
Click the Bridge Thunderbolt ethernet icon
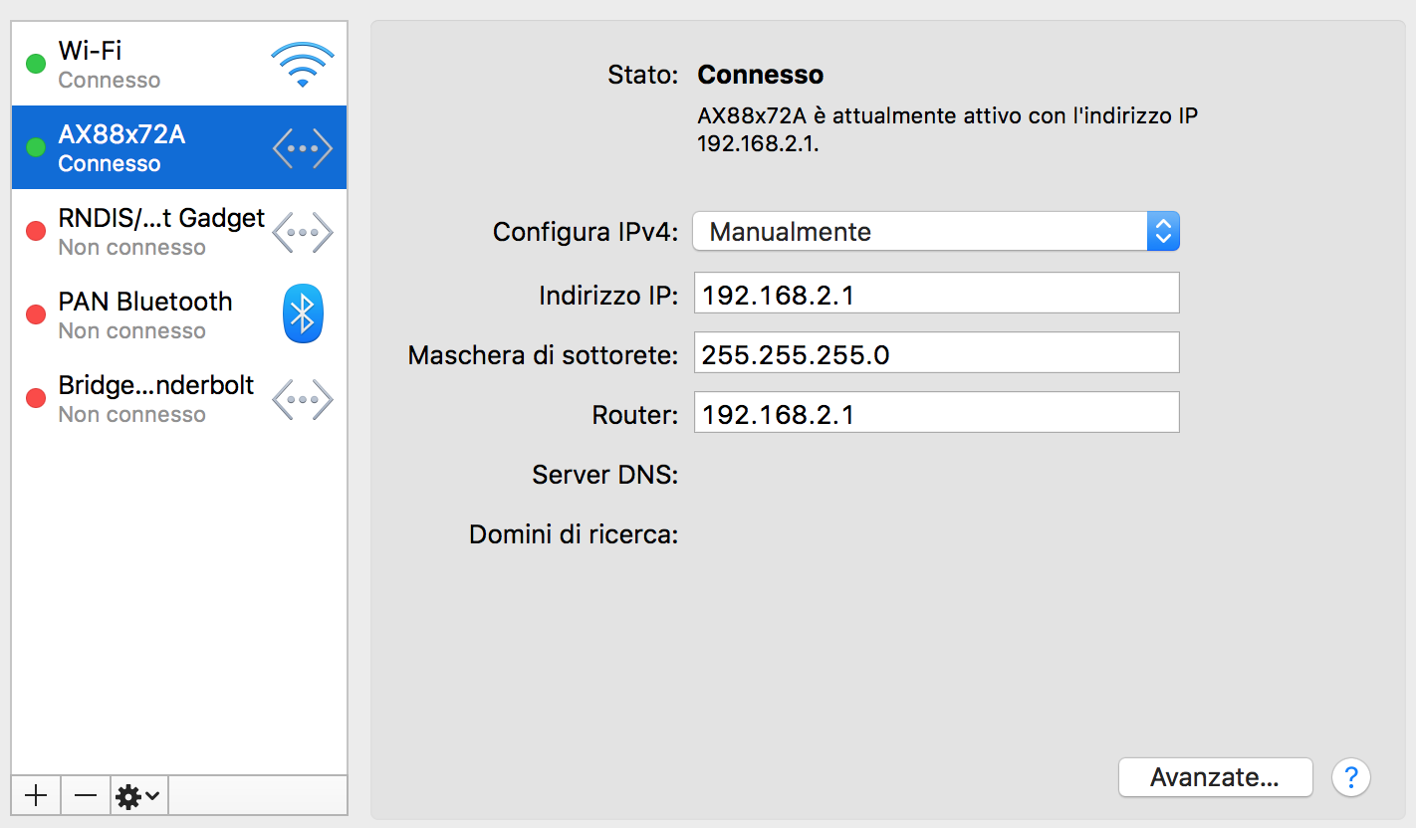[x=303, y=399]
